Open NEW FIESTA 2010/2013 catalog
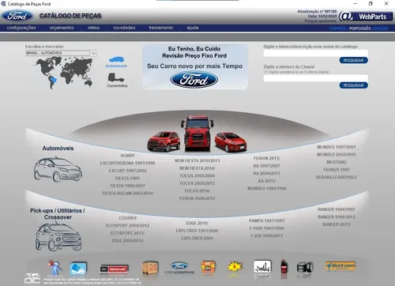The width and height of the screenshot is (395, 286). tap(197, 160)
